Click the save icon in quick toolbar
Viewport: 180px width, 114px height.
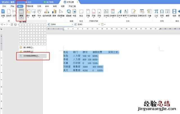pyautogui.click(x=15, y=24)
